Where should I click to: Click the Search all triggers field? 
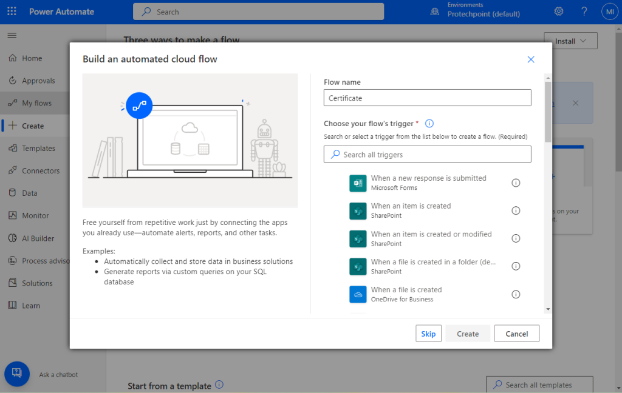coord(427,154)
